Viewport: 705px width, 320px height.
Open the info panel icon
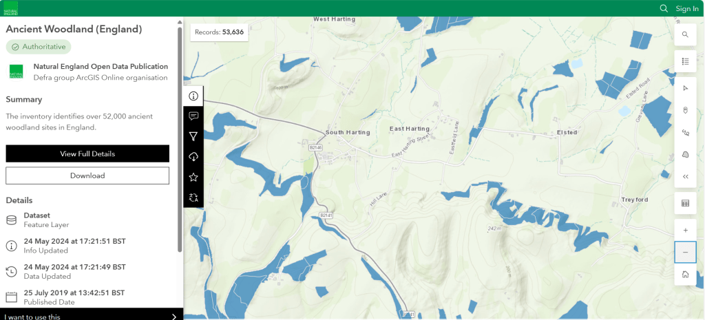coord(193,96)
